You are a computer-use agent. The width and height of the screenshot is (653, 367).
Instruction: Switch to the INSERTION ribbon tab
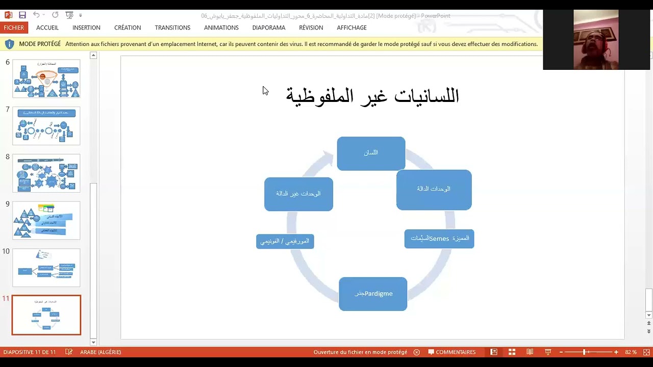pos(86,28)
